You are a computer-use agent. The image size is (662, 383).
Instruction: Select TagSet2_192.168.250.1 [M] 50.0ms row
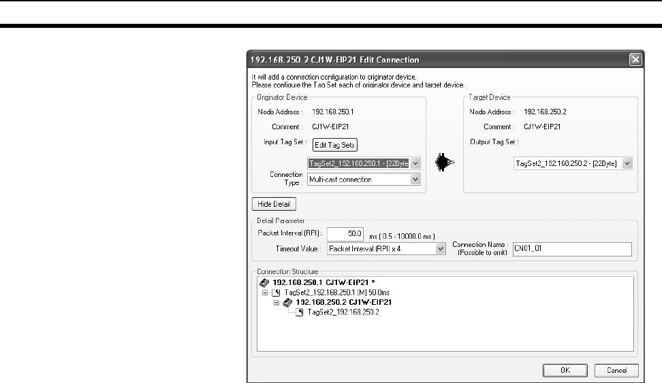click(337, 293)
